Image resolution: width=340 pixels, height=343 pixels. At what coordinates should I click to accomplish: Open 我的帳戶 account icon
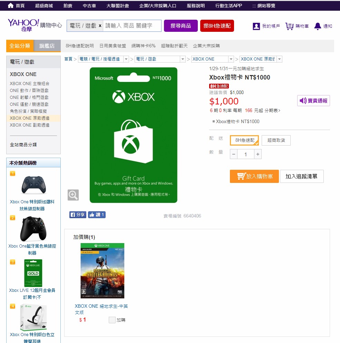[255, 25]
